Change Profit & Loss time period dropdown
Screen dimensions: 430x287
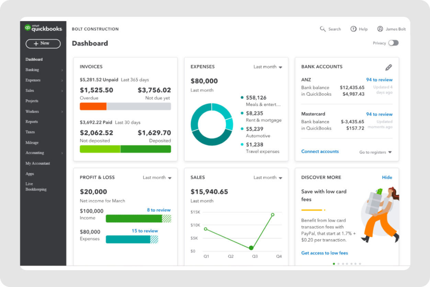(x=157, y=177)
